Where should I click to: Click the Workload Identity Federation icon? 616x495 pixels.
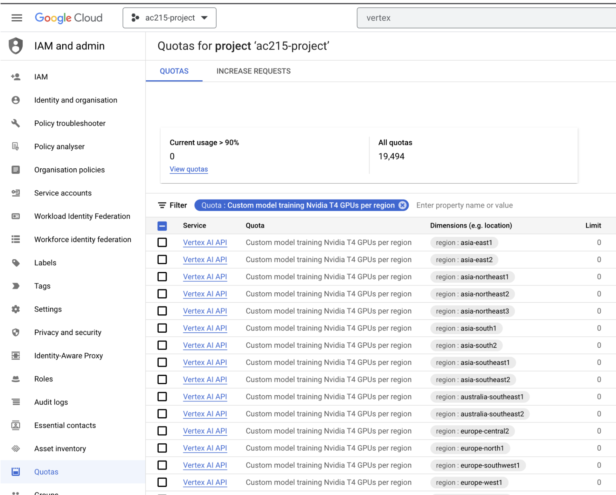coord(16,216)
